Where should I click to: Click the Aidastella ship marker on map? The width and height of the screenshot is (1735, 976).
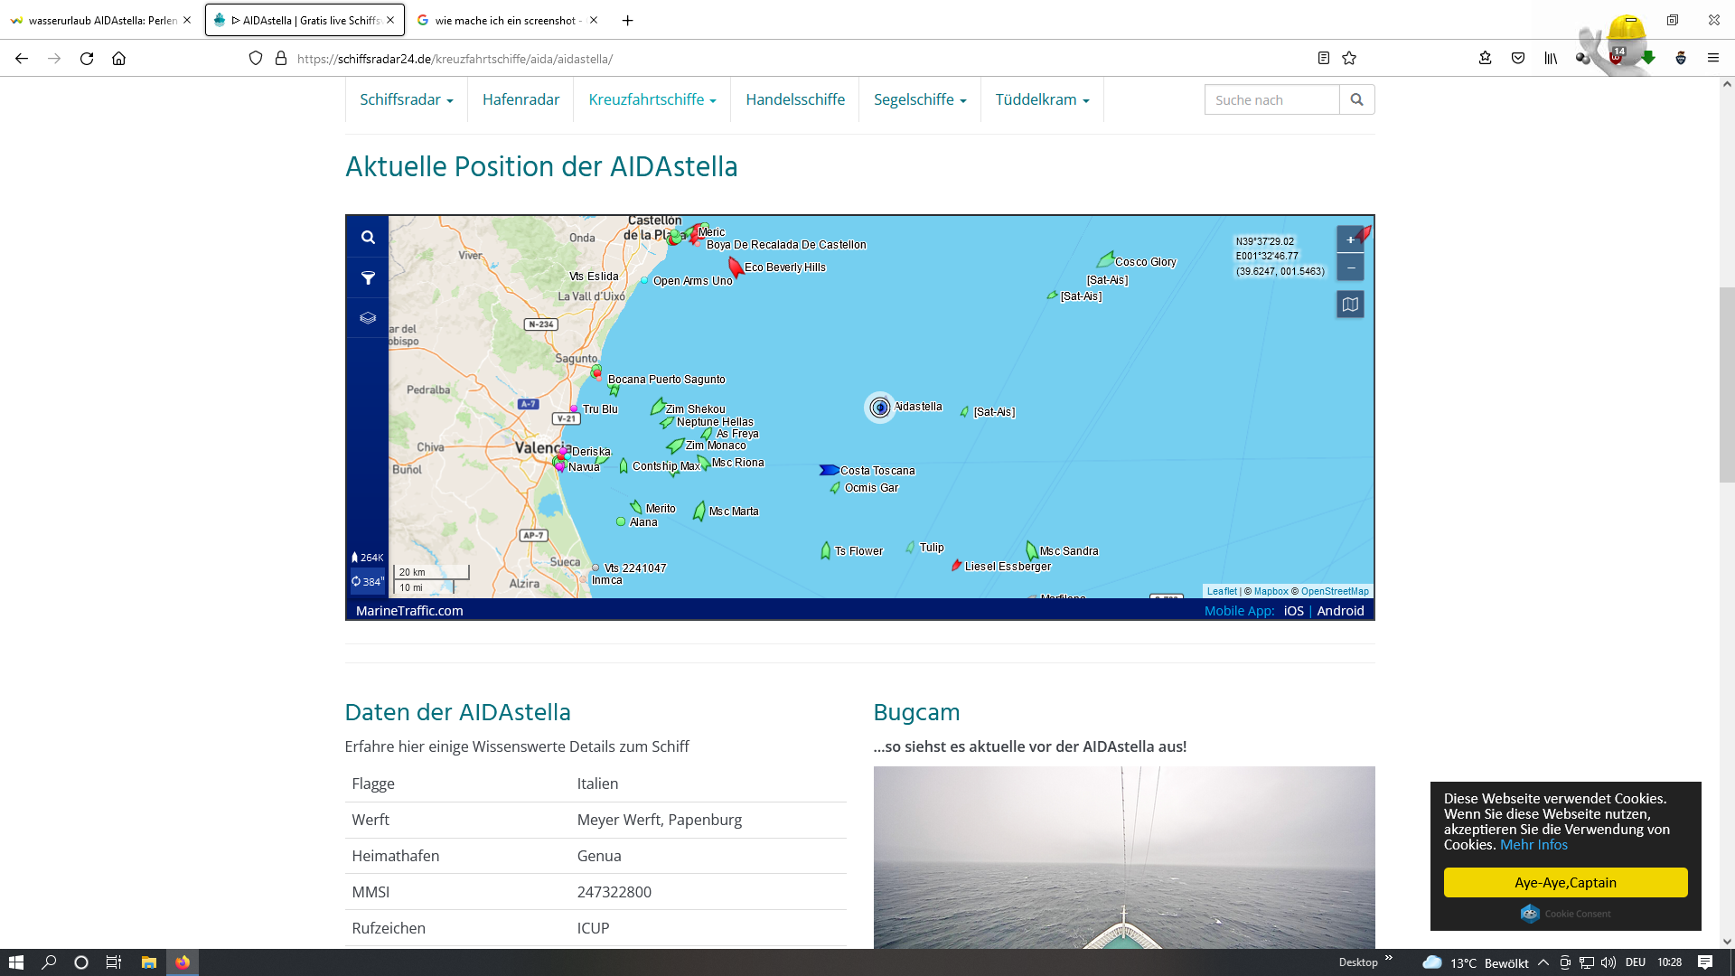(880, 408)
